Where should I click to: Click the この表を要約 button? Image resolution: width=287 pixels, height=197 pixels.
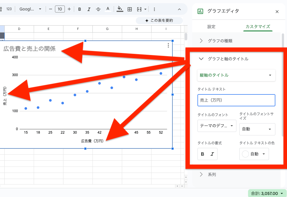[x=159, y=21]
